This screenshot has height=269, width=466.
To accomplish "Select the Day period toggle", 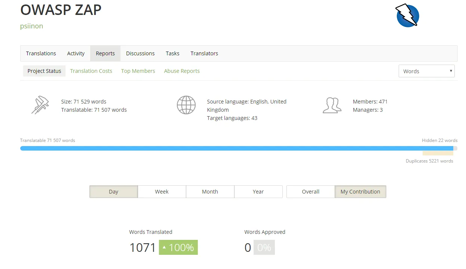I will (114, 192).
